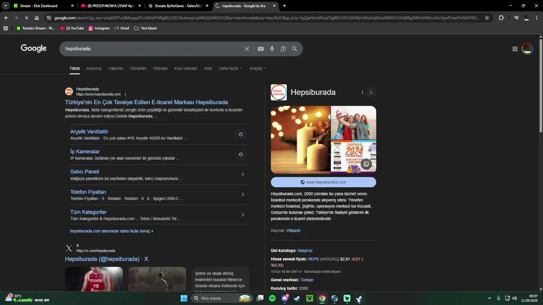Expand the Satıcı Paneli sitelink chevron
543x305 pixels.
[243, 174]
